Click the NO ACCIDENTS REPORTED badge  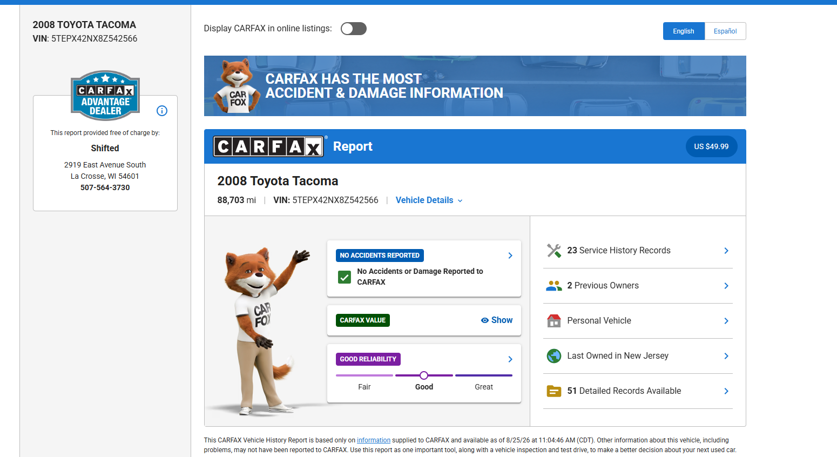pyautogui.click(x=380, y=256)
